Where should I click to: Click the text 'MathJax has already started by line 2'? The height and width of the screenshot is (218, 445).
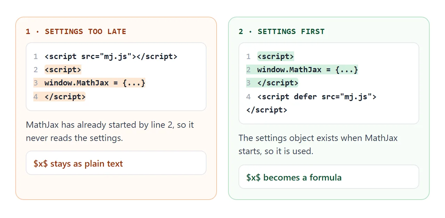point(100,125)
